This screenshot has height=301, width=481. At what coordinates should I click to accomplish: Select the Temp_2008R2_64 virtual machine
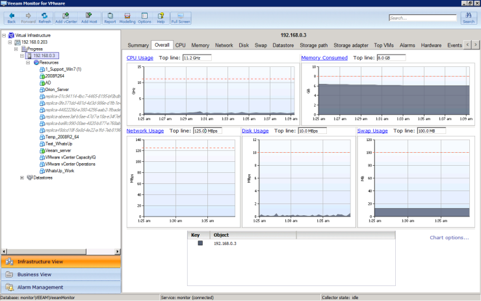click(62, 137)
